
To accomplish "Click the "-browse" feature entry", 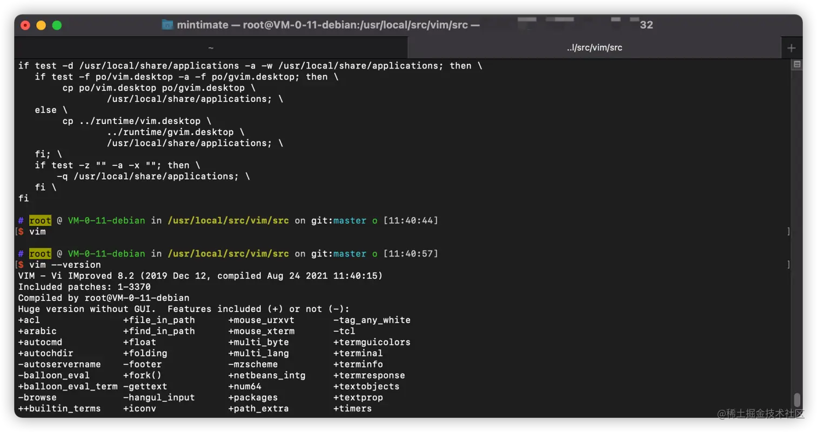I will [x=37, y=397].
